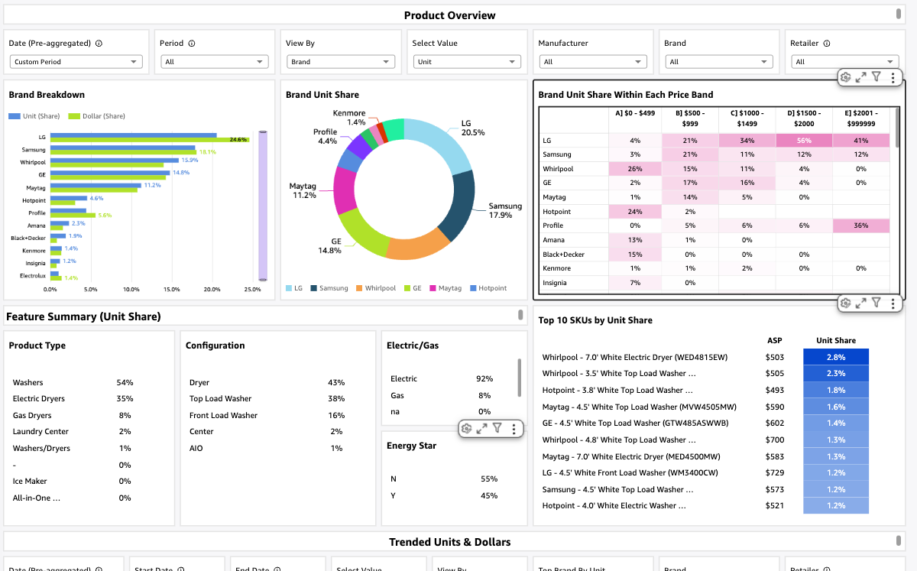Toggle Unit (Share) series in Brand Breakdown legend
The width and height of the screenshot is (917, 571).
35,116
